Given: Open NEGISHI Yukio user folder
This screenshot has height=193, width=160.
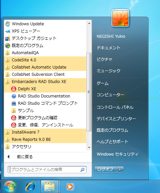Looking at the screenshot, I should (x=111, y=36).
